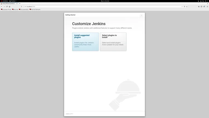Click the Firefox home icon

[9, 6]
